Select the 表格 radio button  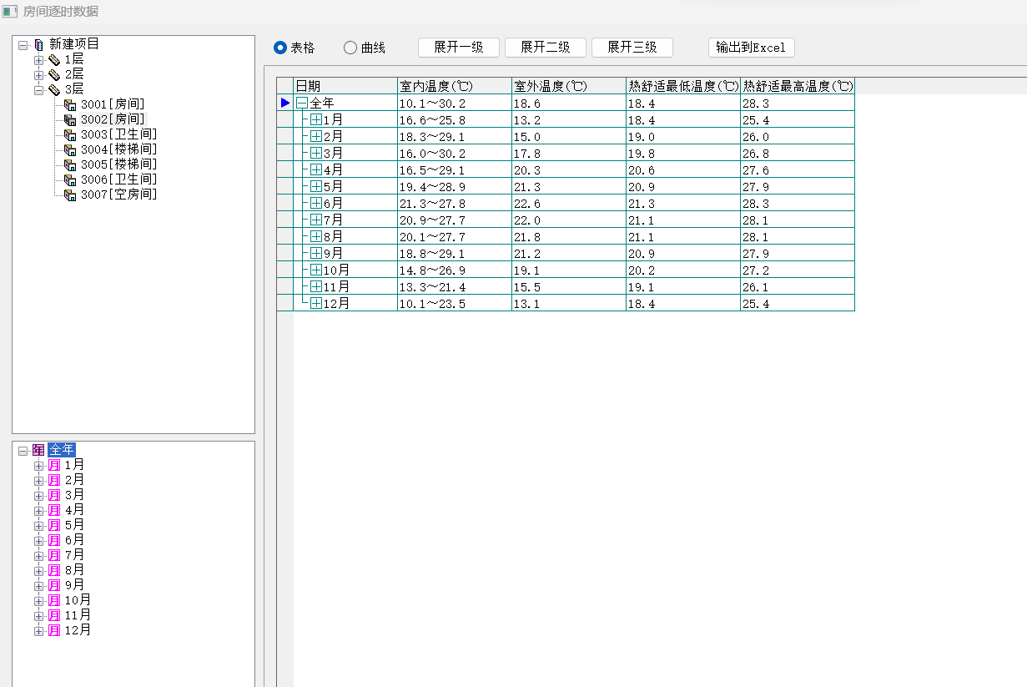[280, 48]
